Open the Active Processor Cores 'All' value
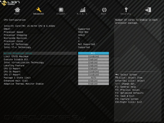 (94, 53)
